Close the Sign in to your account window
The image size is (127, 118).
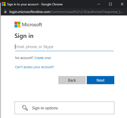pos(122,4)
